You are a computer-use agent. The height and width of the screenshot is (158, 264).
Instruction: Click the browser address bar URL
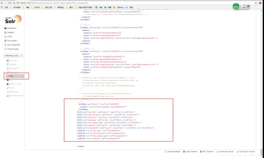coord(52,3)
